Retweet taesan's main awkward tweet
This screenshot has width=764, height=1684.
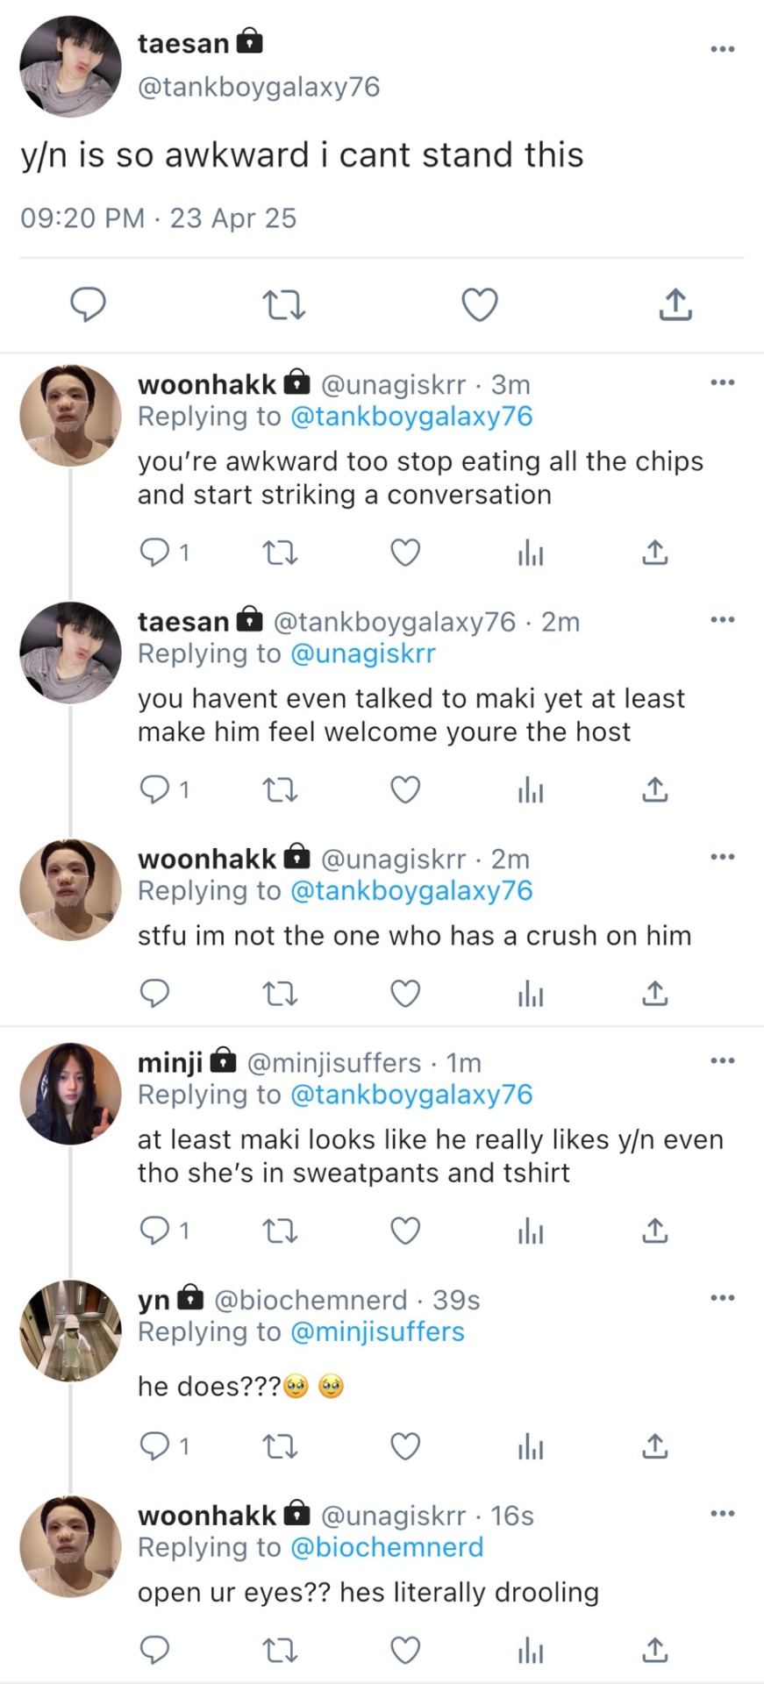coord(283,304)
